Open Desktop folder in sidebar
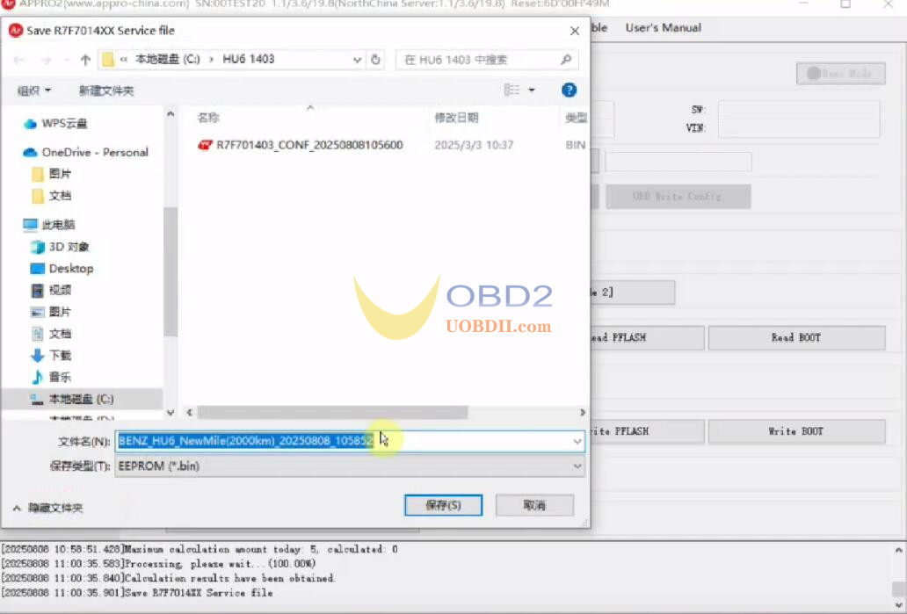Screen dimensions: 907x614 point(62,268)
